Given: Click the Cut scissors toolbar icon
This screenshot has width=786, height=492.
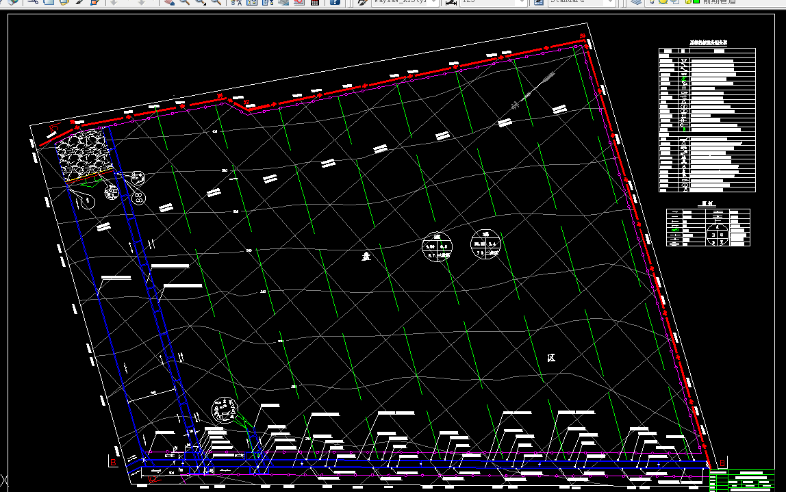Looking at the screenshot, I should pyautogui.click(x=33, y=2).
